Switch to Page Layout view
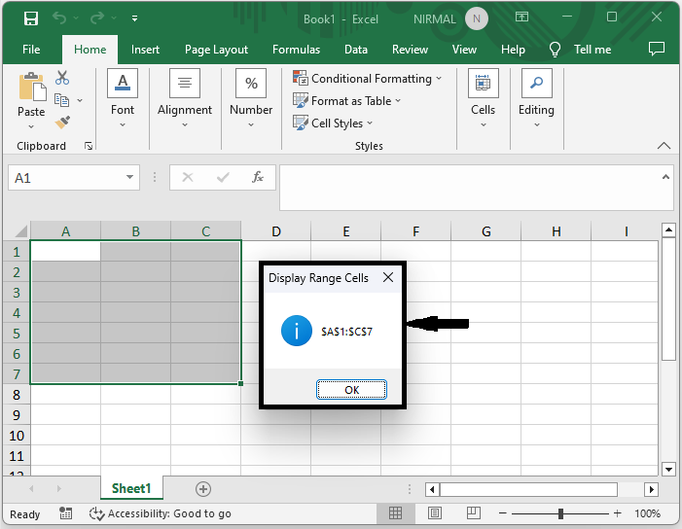This screenshot has height=529, width=682. [x=435, y=513]
